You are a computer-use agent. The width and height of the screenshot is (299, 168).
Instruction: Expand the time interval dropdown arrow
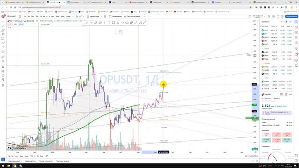point(72,16)
